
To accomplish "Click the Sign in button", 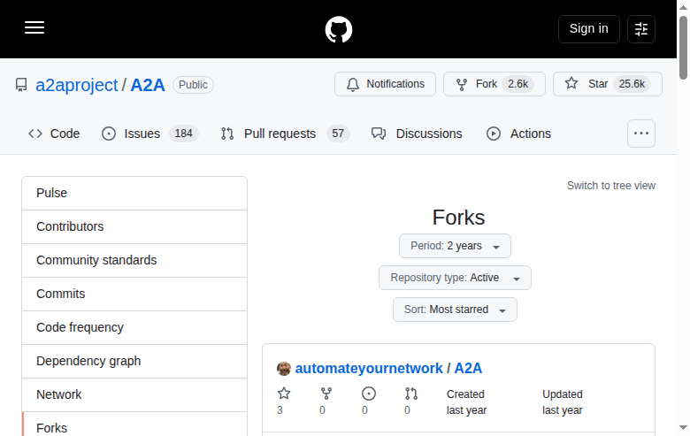I will point(589,29).
